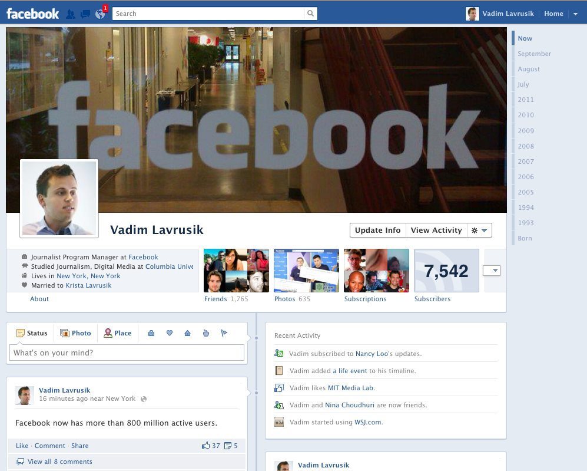The width and height of the screenshot is (587, 471).
Task: Select the Milestone flag life event icon
Action: pyautogui.click(x=224, y=332)
